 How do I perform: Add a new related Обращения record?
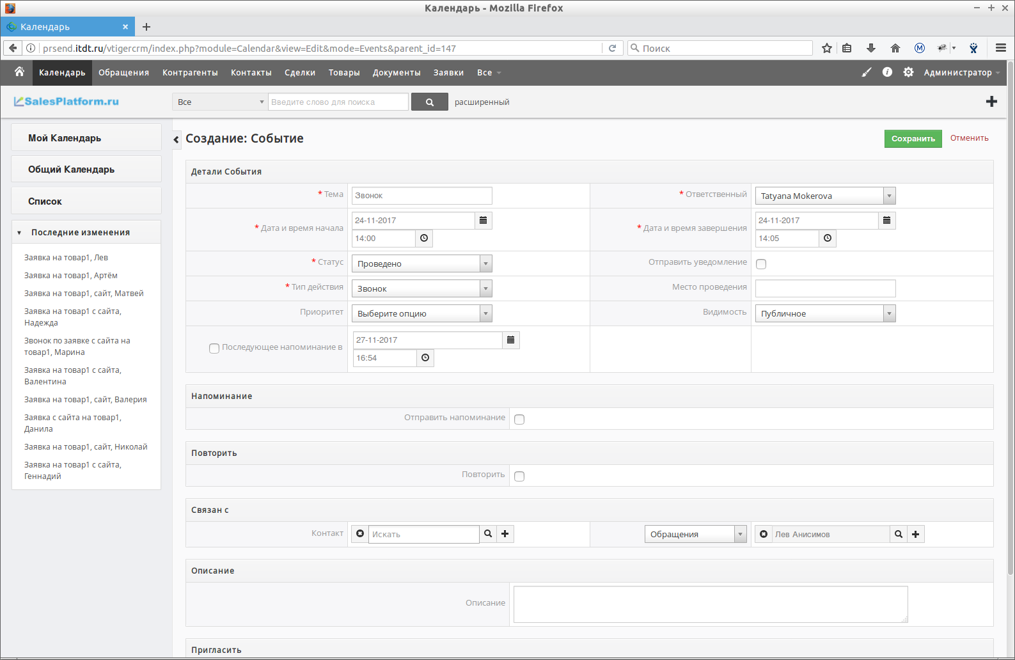(x=916, y=534)
